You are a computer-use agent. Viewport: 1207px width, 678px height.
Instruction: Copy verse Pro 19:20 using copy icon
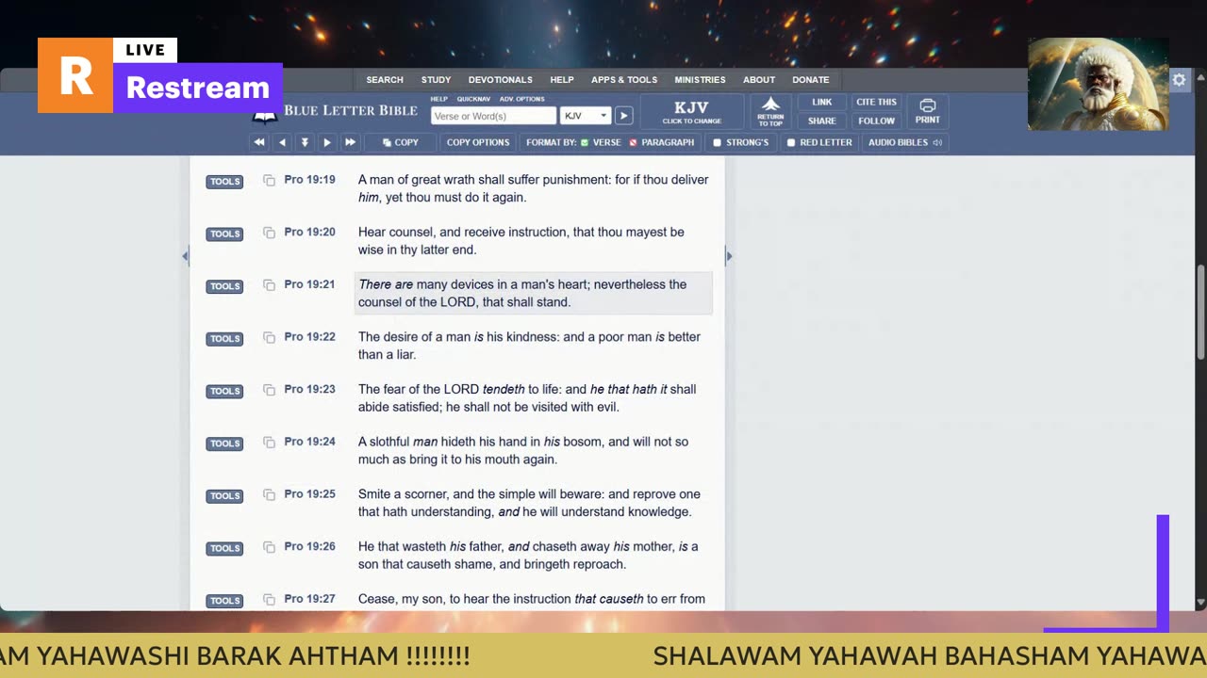tap(269, 233)
